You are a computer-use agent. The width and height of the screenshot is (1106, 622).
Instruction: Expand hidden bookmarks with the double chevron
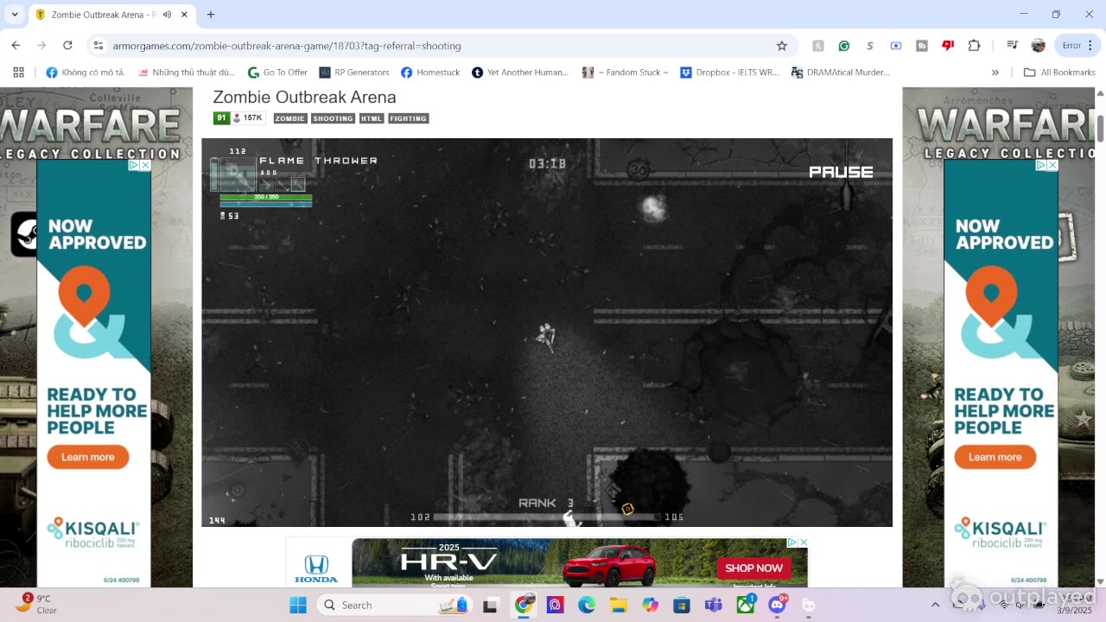[995, 73]
